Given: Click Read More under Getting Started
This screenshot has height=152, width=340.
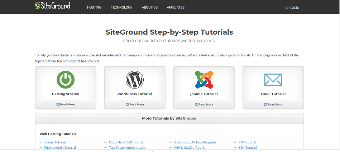Looking at the screenshot, I should click(67, 105).
